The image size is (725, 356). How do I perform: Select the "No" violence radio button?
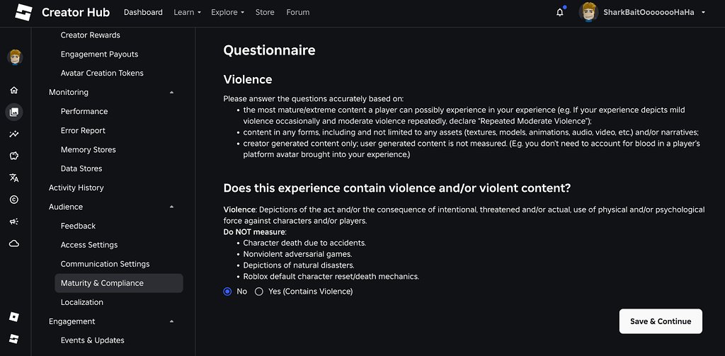[x=228, y=292]
